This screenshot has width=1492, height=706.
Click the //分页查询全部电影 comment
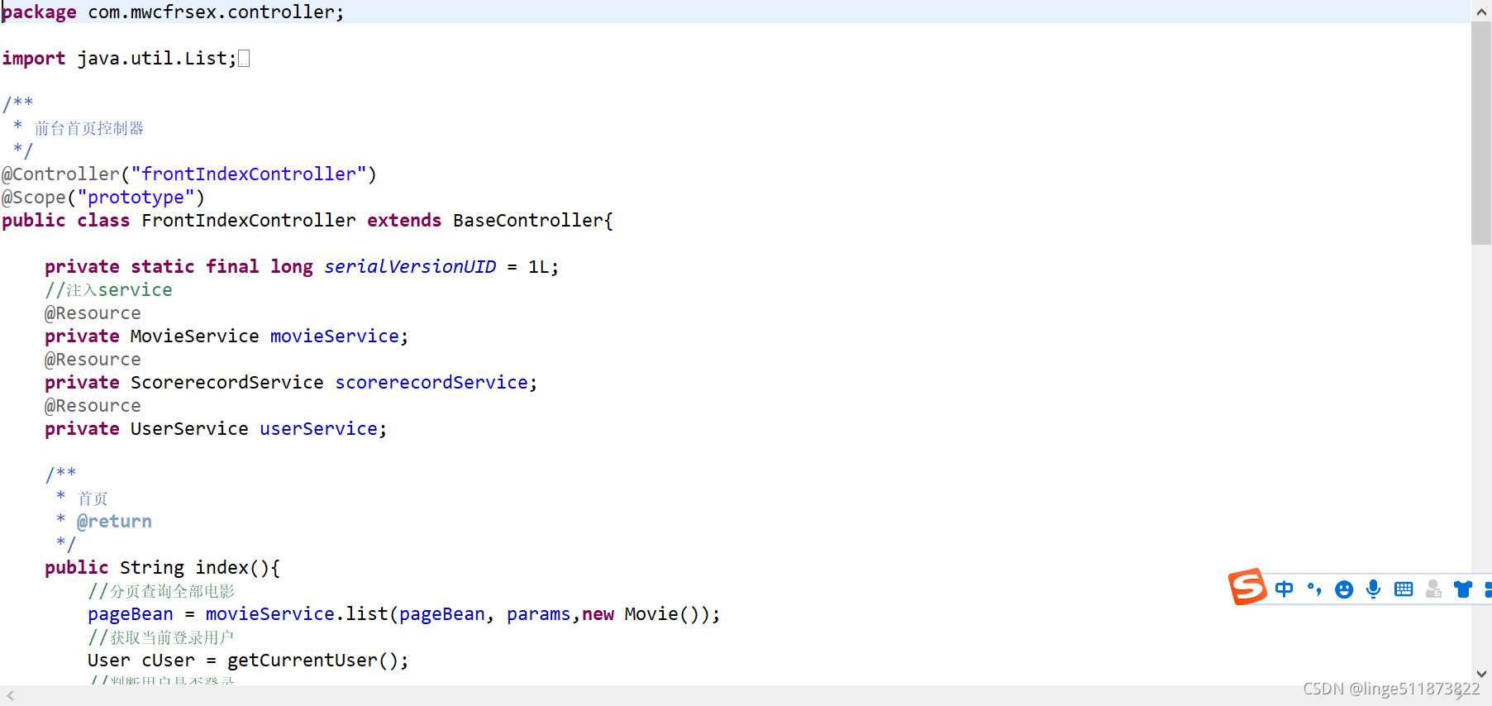point(162,591)
